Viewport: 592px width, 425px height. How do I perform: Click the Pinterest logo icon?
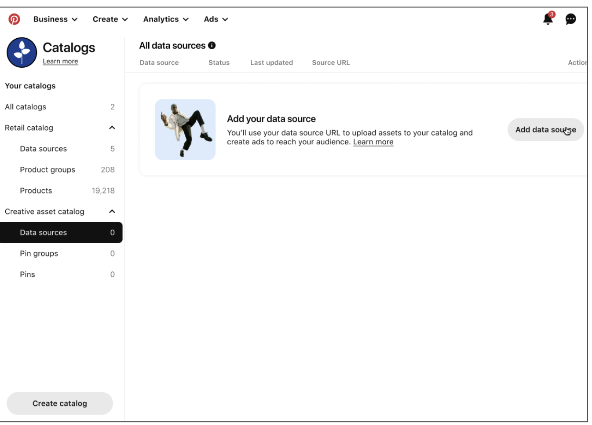click(15, 19)
